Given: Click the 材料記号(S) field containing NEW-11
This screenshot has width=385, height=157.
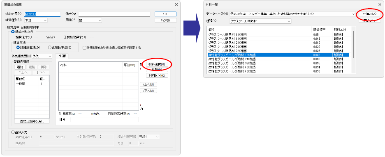Looking at the screenshot, I should tap(42, 14).
